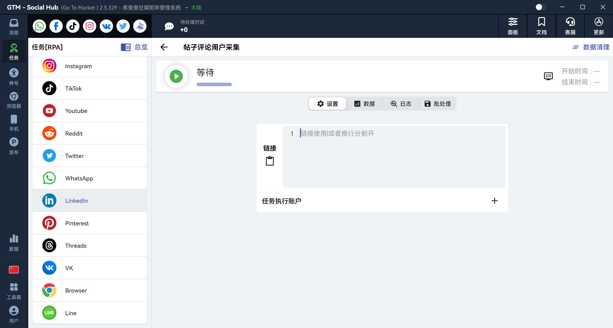
Task: Select Youtube in the task list
Action: [x=90, y=111]
